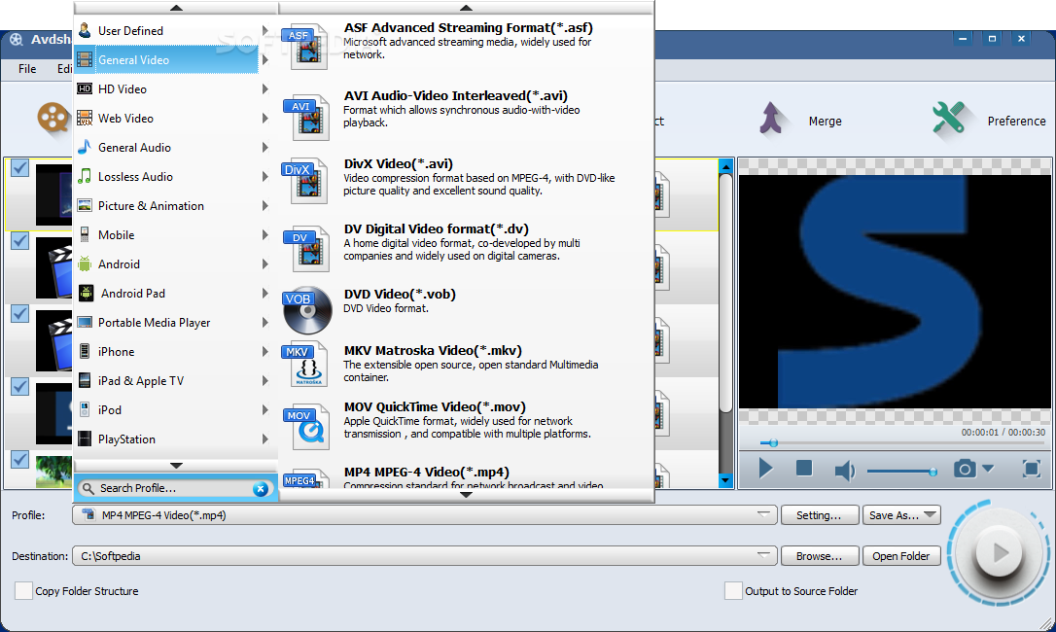
Task: Click the VOB disc icon
Action: click(x=307, y=310)
